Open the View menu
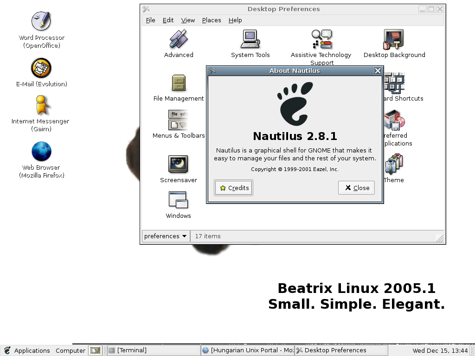 click(x=188, y=20)
